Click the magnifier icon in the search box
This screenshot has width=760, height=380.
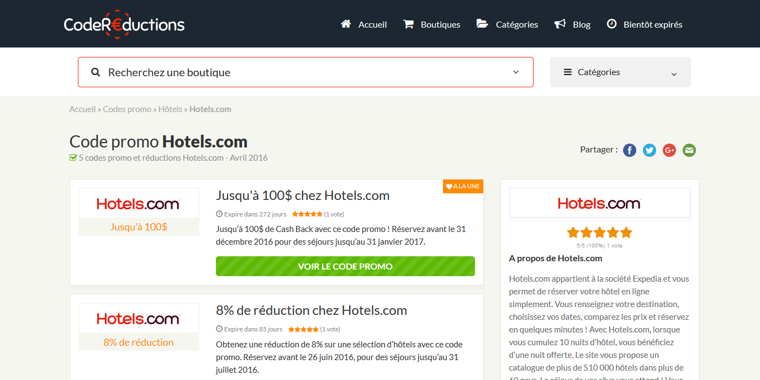(x=96, y=72)
